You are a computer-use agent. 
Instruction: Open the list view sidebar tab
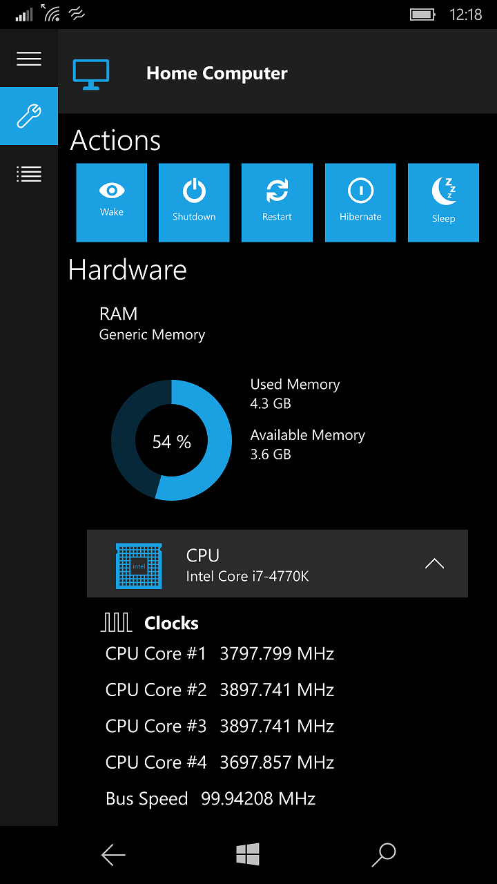[x=29, y=174]
